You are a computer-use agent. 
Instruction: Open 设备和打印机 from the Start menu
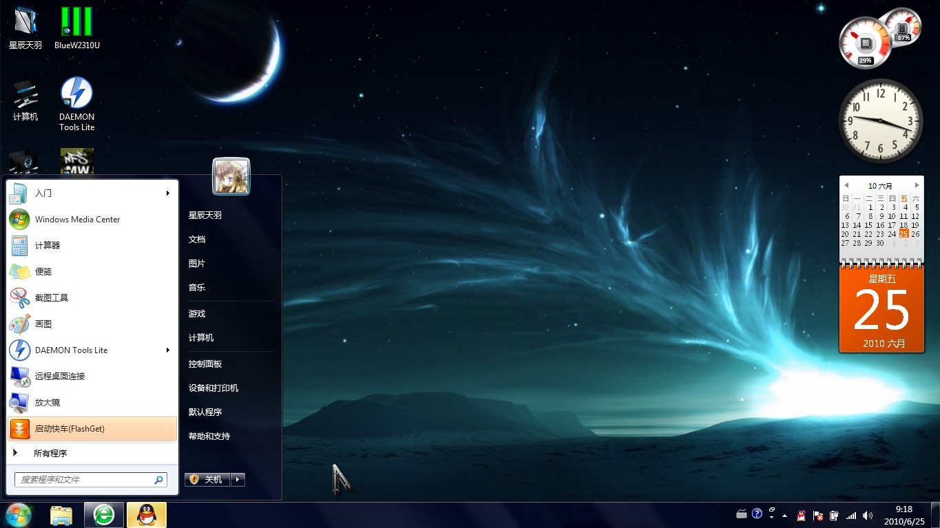(213, 388)
